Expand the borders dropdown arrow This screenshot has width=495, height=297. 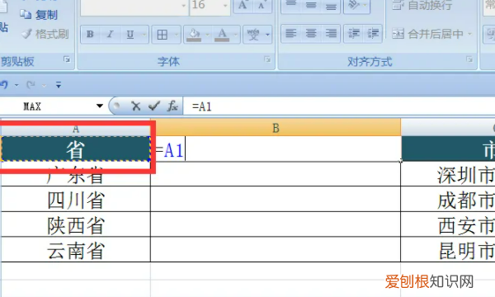pyautogui.click(x=177, y=35)
